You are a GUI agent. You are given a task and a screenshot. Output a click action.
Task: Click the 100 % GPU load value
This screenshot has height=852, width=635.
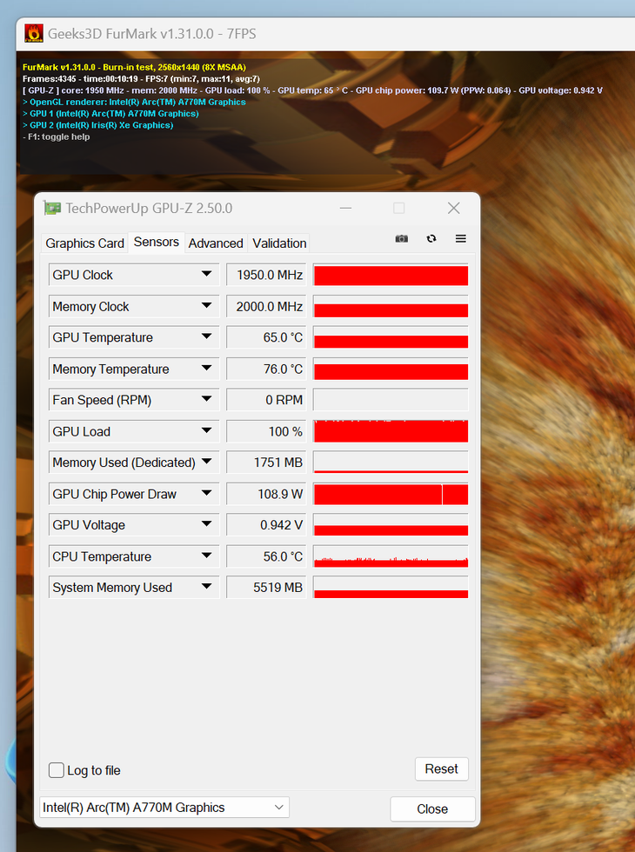pyautogui.click(x=266, y=431)
